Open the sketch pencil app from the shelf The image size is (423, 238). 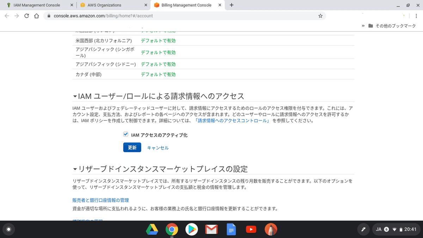tap(271, 230)
